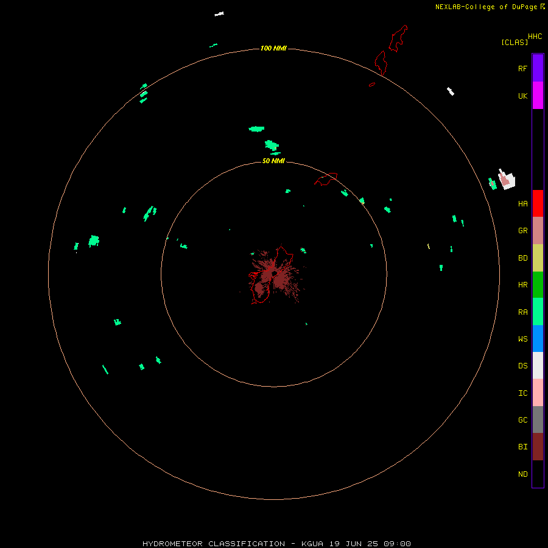Select the BD yellow legend color

[538, 258]
